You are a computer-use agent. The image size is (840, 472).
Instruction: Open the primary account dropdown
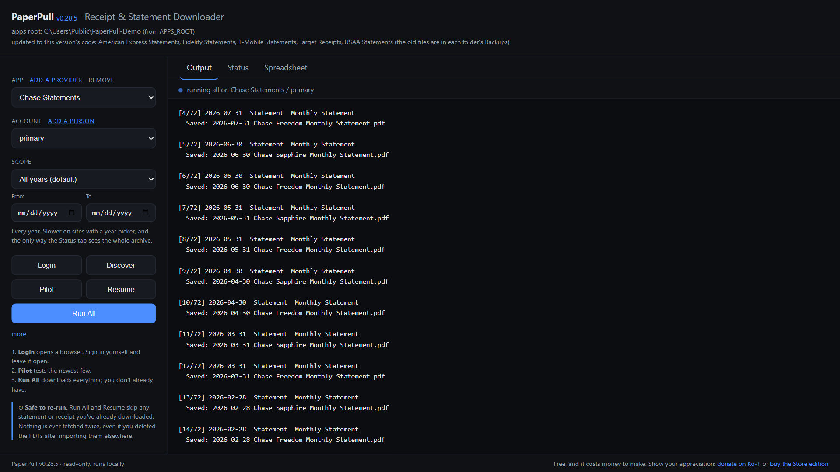(x=84, y=138)
